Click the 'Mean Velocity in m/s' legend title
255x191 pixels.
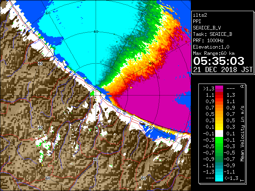click(x=242, y=134)
